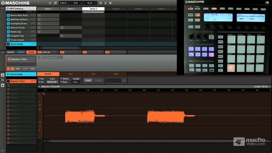This screenshot has width=272, height=153.
Task: Select group D icon for Acoustic Guitar
Action: tap(8, 28)
